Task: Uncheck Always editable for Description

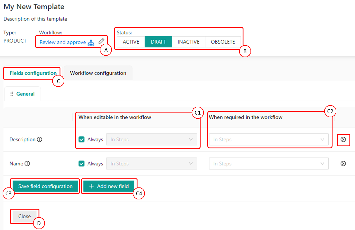Action: point(81,139)
